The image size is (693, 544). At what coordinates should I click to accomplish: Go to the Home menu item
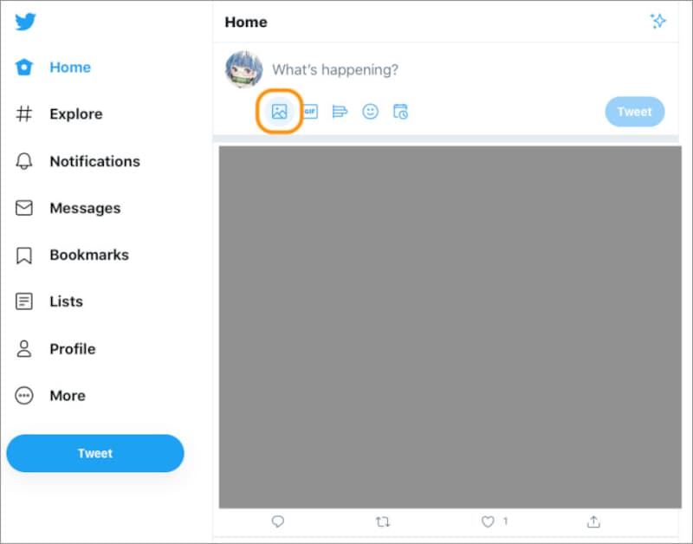pyautogui.click(x=69, y=68)
